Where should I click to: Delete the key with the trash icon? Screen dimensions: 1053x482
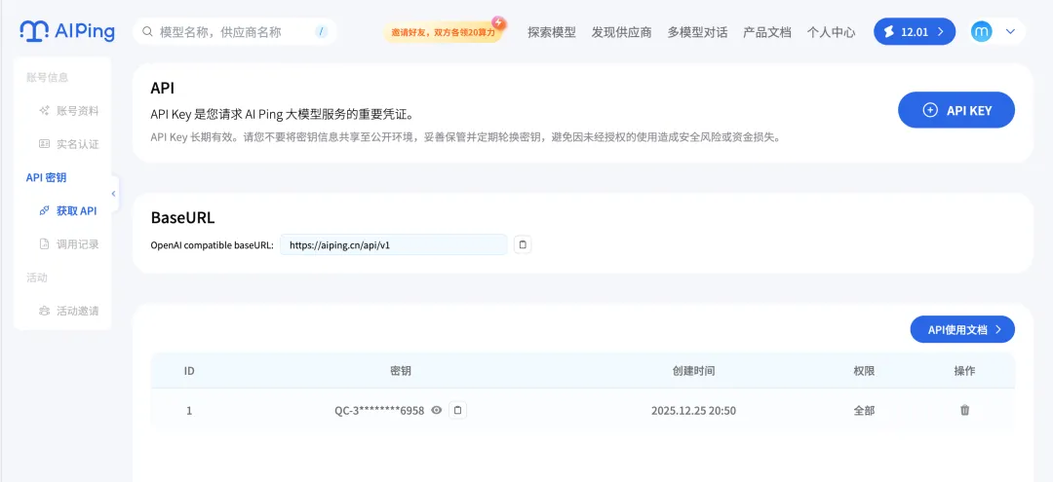[x=965, y=410]
